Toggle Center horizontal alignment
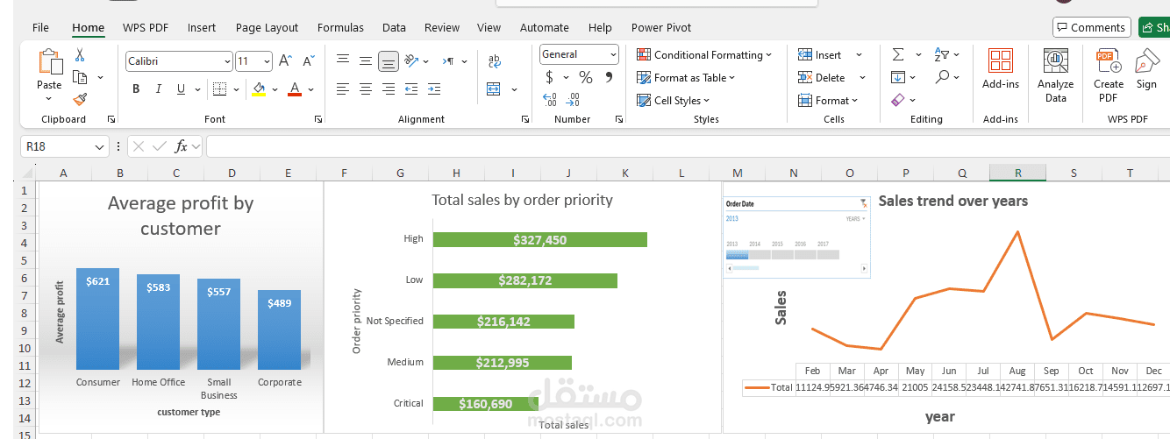The image size is (1170, 439). pyautogui.click(x=366, y=89)
